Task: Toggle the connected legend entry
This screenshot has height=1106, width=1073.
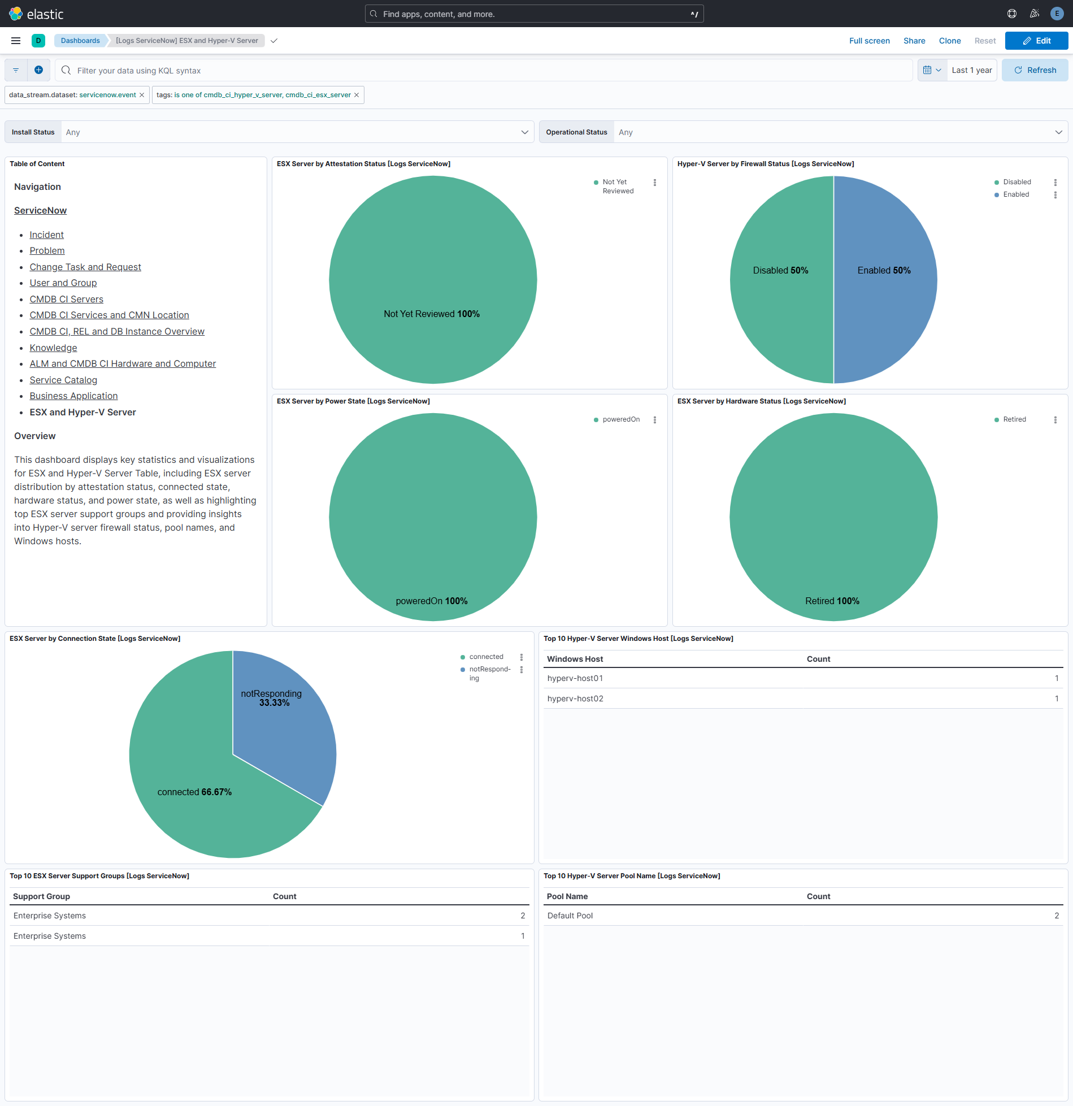Action: pos(486,656)
